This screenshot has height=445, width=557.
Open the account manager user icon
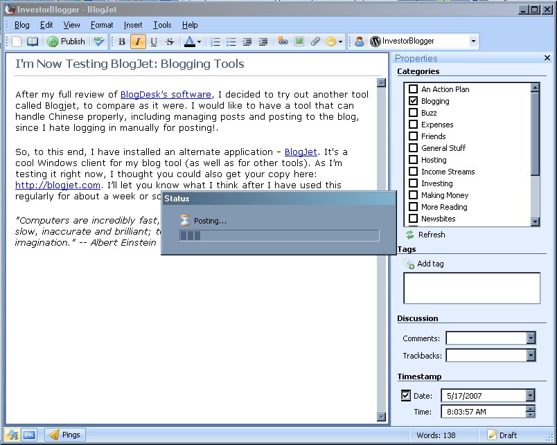coord(359,42)
